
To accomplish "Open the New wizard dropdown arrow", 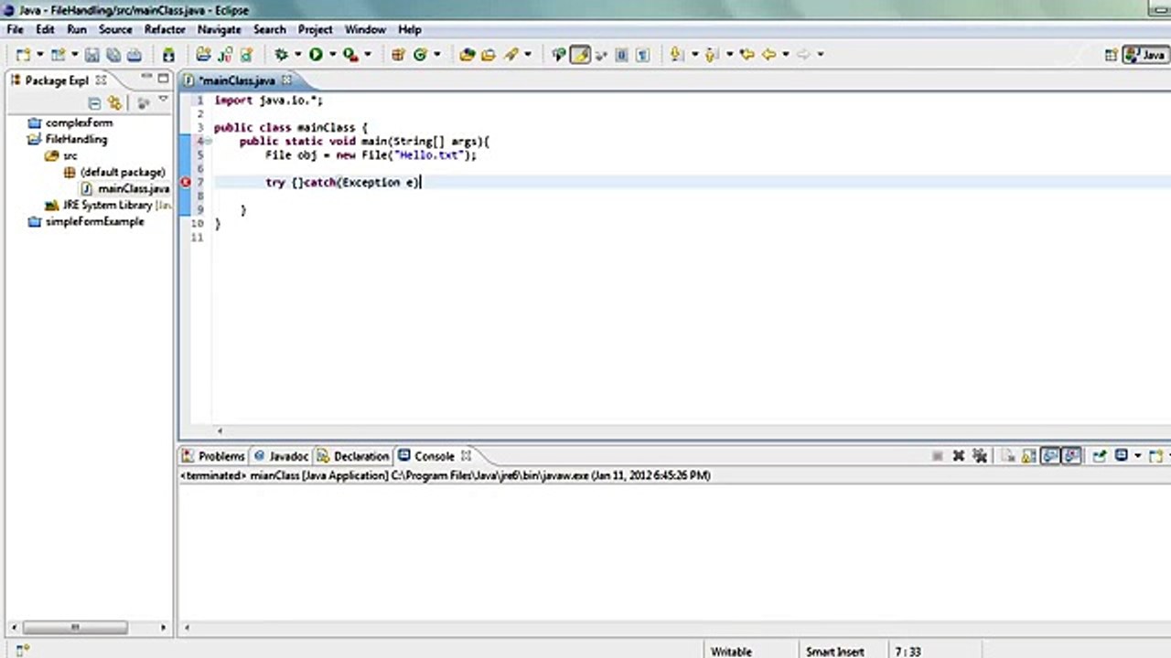I will point(39,55).
